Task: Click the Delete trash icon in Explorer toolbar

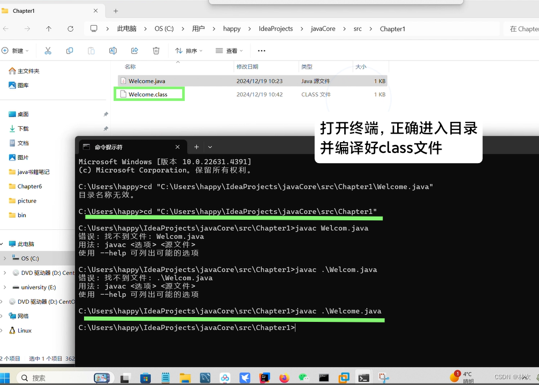Action: [156, 51]
